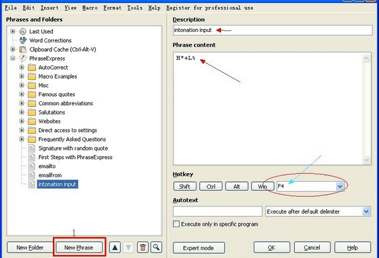Toggle the Ctrl hotkey modifier
Viewport: 379px width, 258px height.
210,186
